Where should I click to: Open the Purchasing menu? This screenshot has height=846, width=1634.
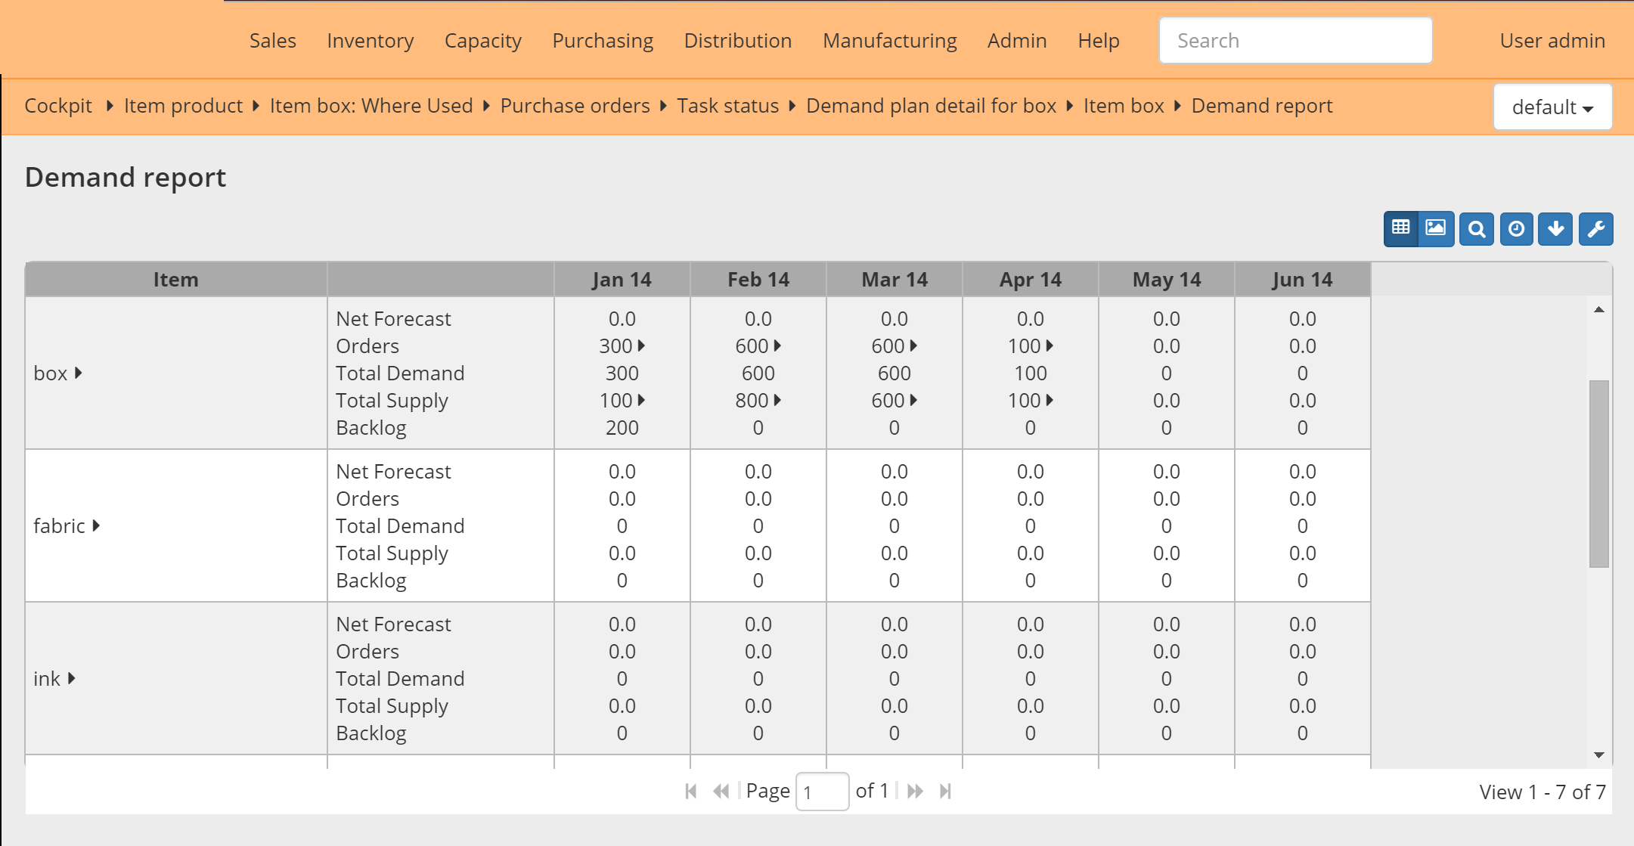[x=603, y=40]
